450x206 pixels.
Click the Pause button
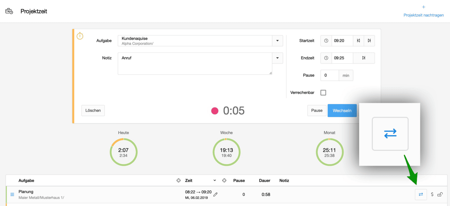[x=317, y=111]
